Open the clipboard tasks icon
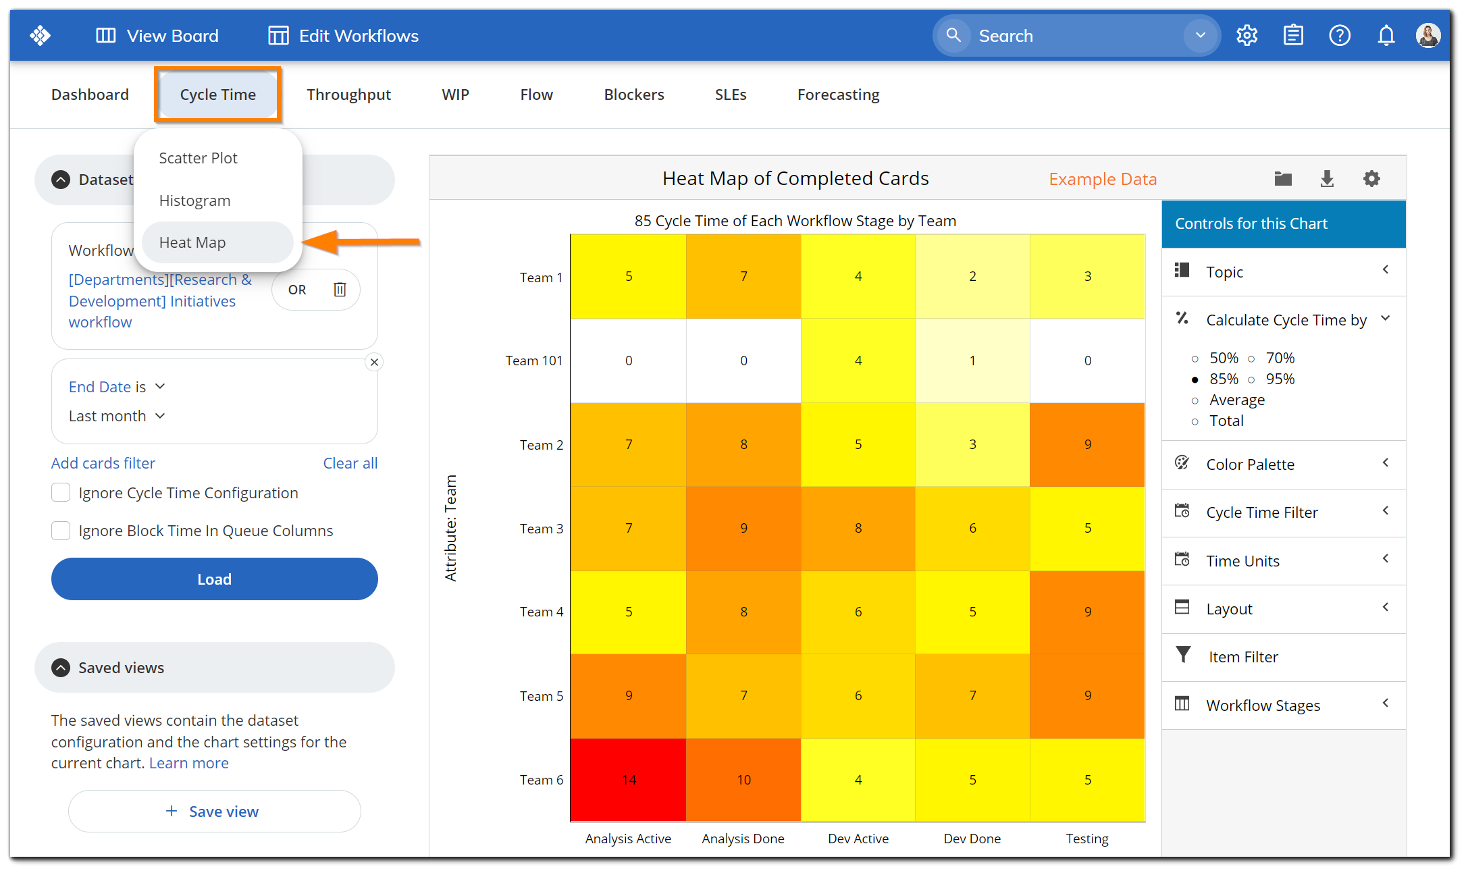Image resolution: width=1468 pixels, height=875 pixels. point(1293,36)
